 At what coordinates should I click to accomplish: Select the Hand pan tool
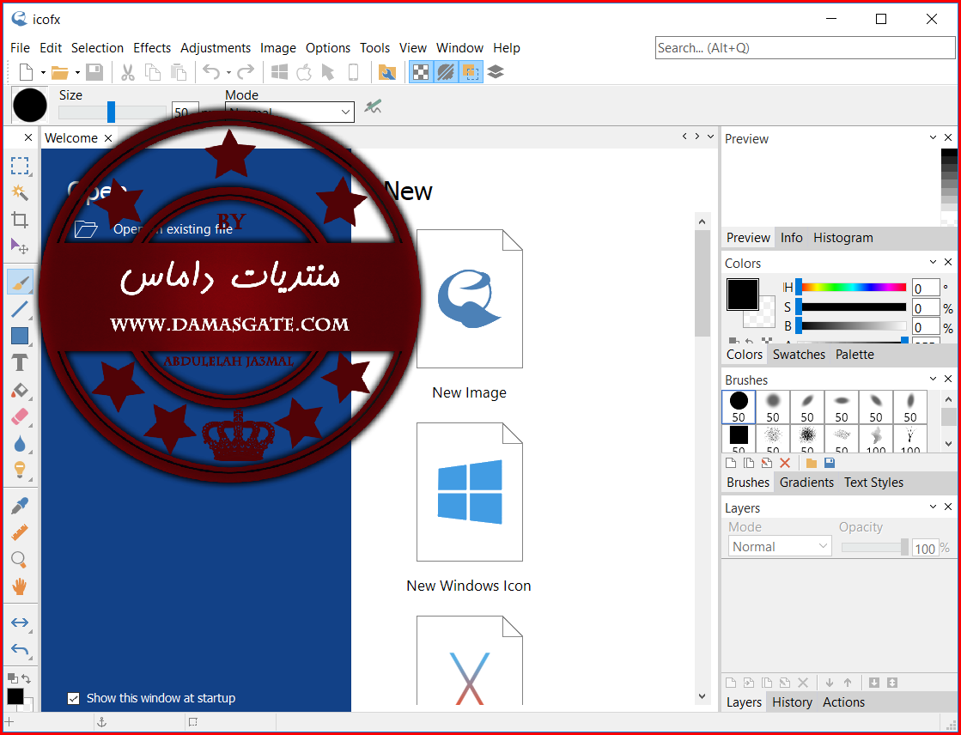(x=20, y=586)
